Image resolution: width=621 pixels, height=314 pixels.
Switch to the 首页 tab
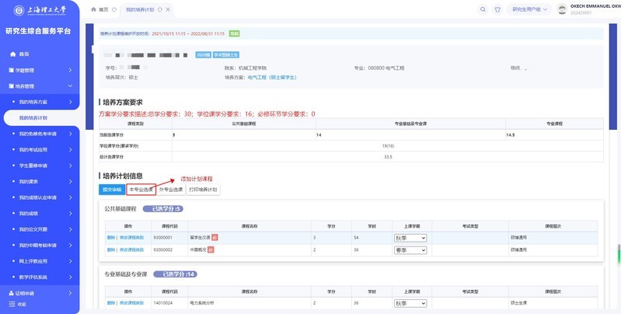pos(99,9)
